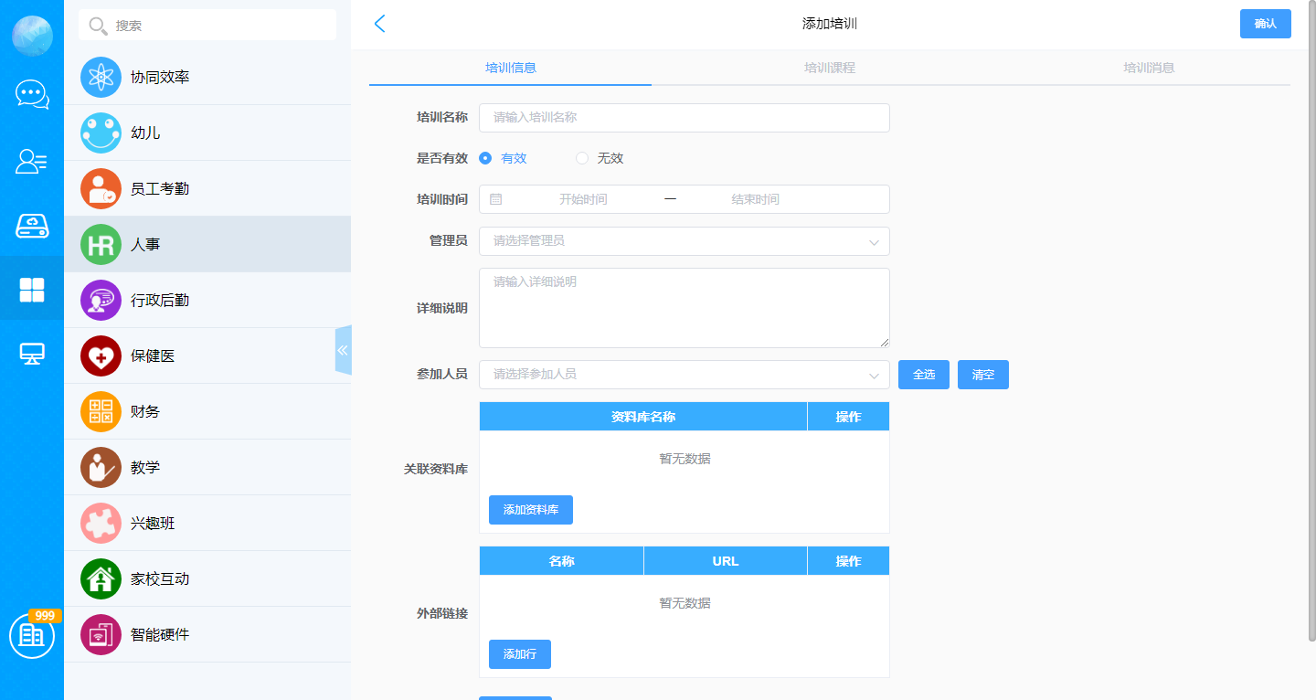
Task: Open 家校互动 house icon
Action: click(x=101, y=579)
